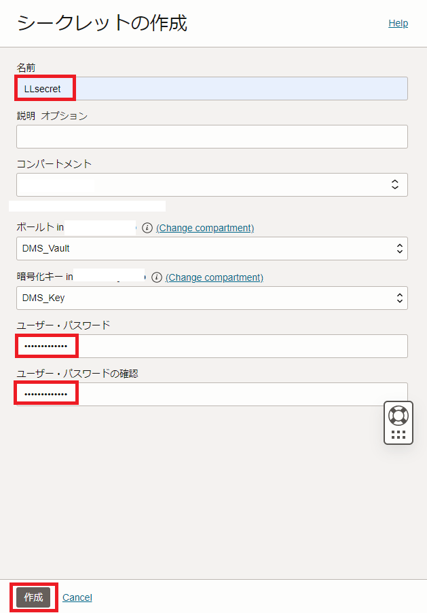Click the stepper arrows on コンパートメント selector
This screenshot has width=427, height=613.
(394, 184)
